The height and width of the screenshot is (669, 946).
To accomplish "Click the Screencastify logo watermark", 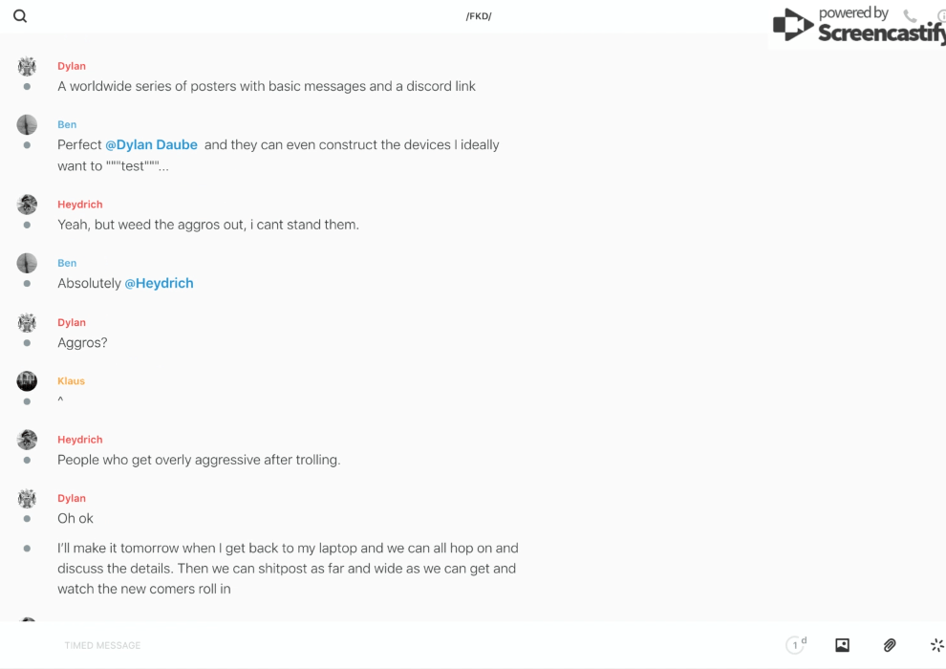I will tap(858, 26).
